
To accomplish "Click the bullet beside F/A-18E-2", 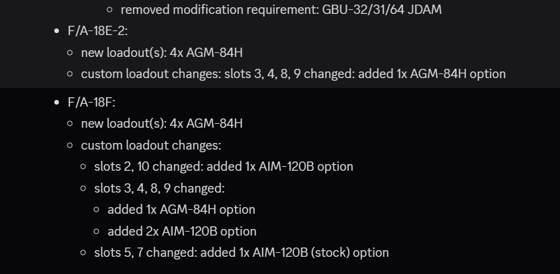I will [x=56, y=31].
